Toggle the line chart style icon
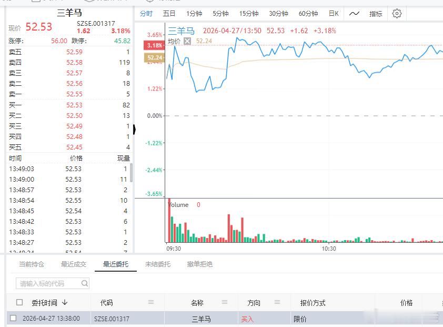Viewport: 443px width, 327px height. click(x=354, y=13)
